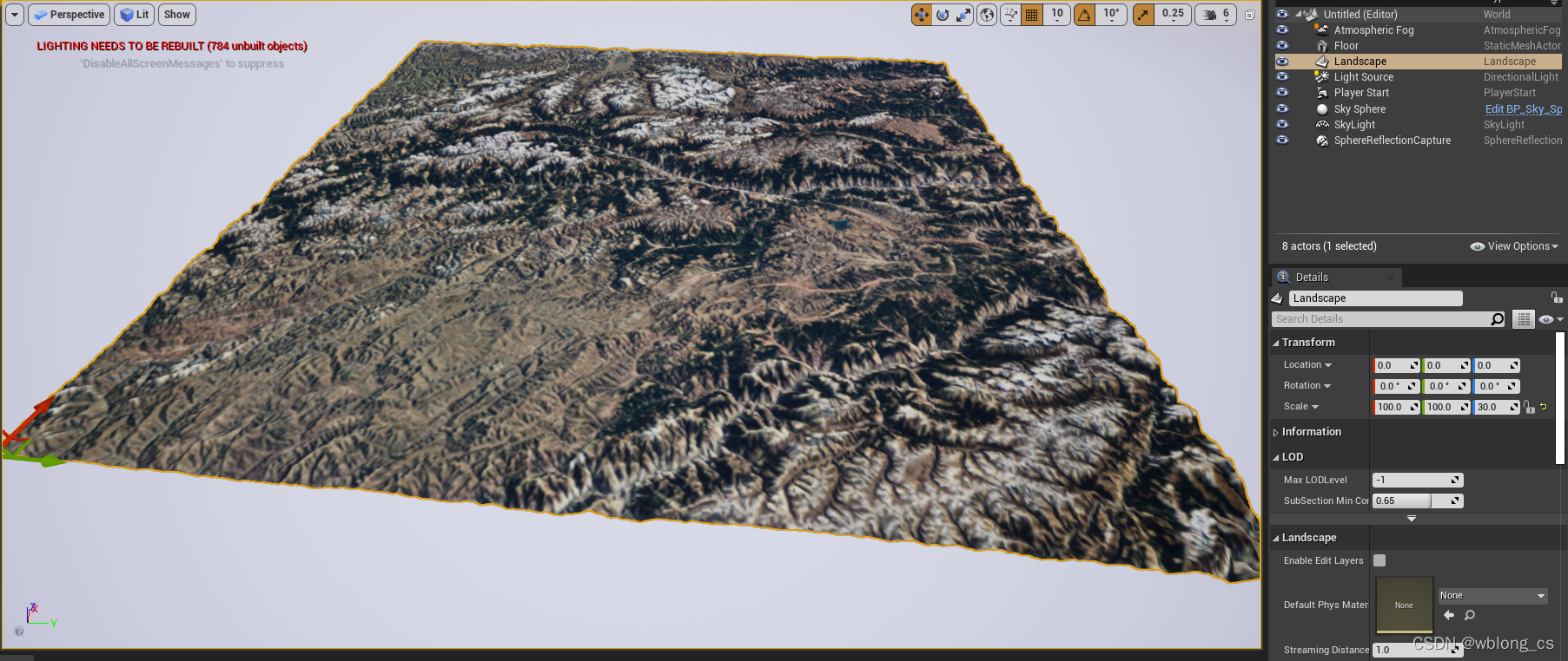Open Default Phys Material None dropdown
This screenshot has height=661, width=1568.
point(1492,596)
